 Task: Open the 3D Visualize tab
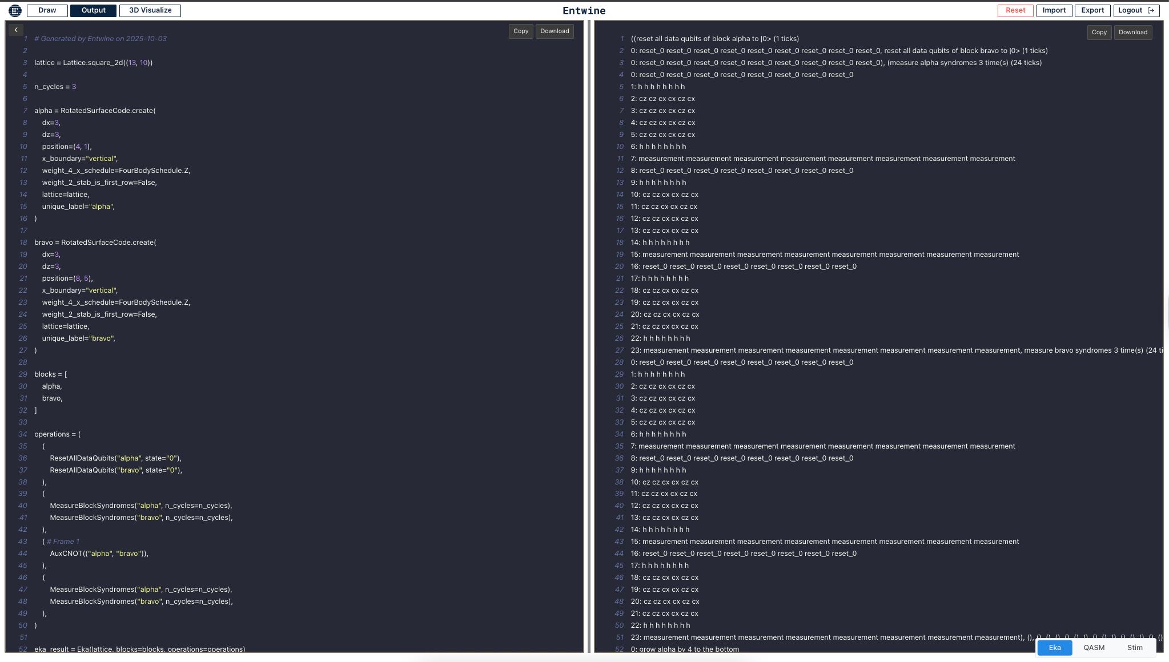pos(150,10)
